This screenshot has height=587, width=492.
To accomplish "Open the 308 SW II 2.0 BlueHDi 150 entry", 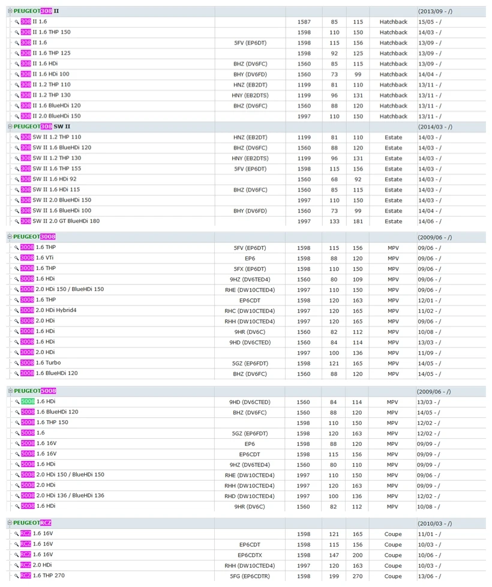I will [56, 200].
